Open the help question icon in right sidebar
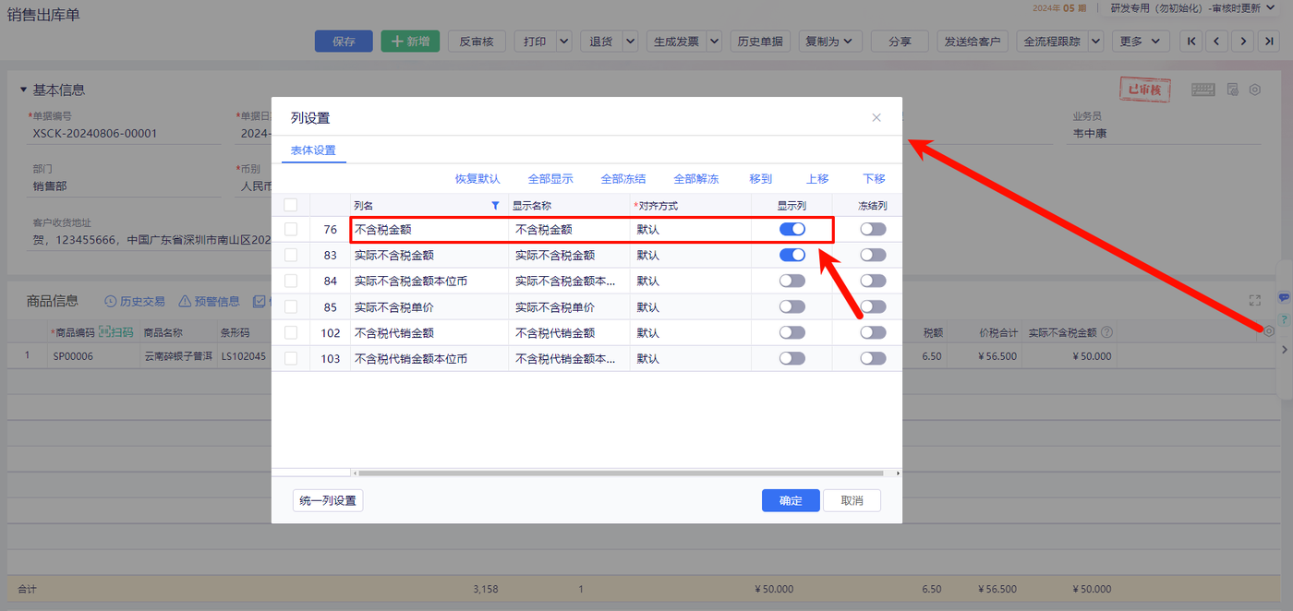 point(1284,318)
